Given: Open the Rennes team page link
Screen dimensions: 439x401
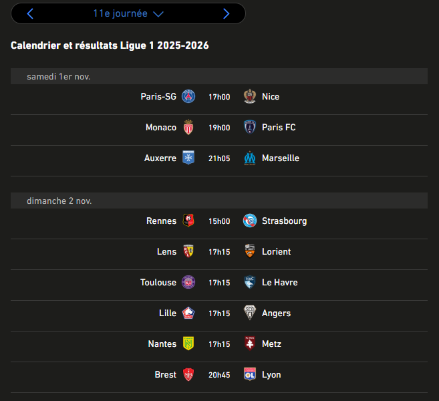Looking at the screenshot, I should (x=161, y=221).
